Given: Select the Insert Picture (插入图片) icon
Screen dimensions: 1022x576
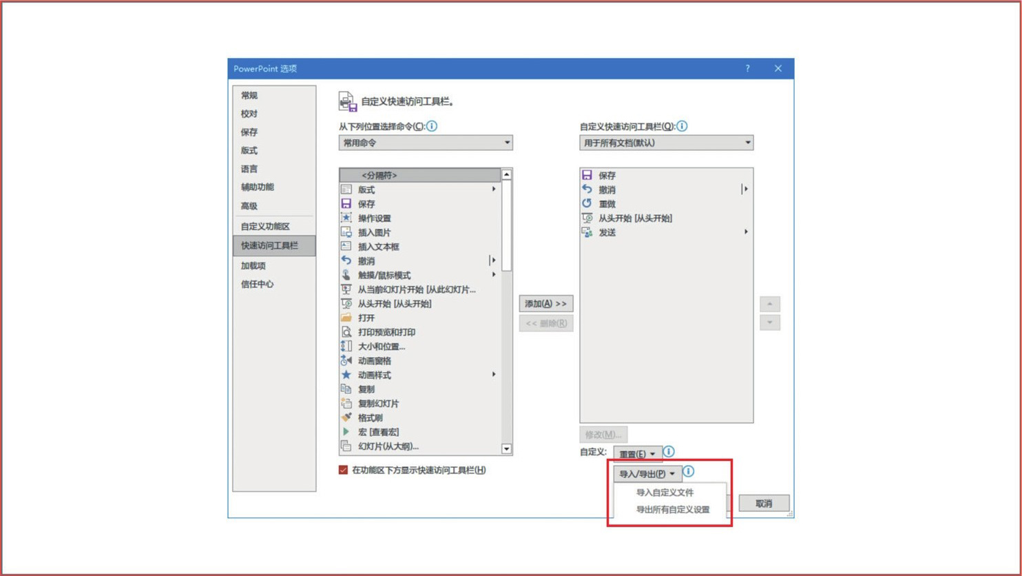Looking at the screenshot, I should pos(346,232).
